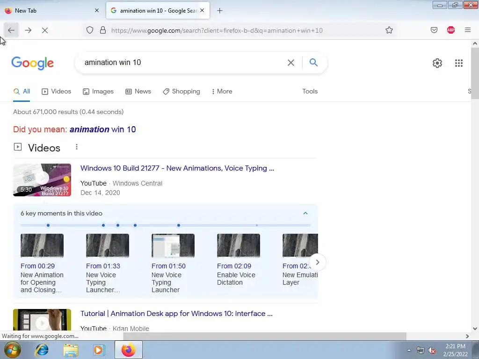Image resolution: width=479 pixels, height=359 pixels.
Task: Click the horizontal scrollbar right arrow
Action: pyautogui.click(x=467, y=336)
